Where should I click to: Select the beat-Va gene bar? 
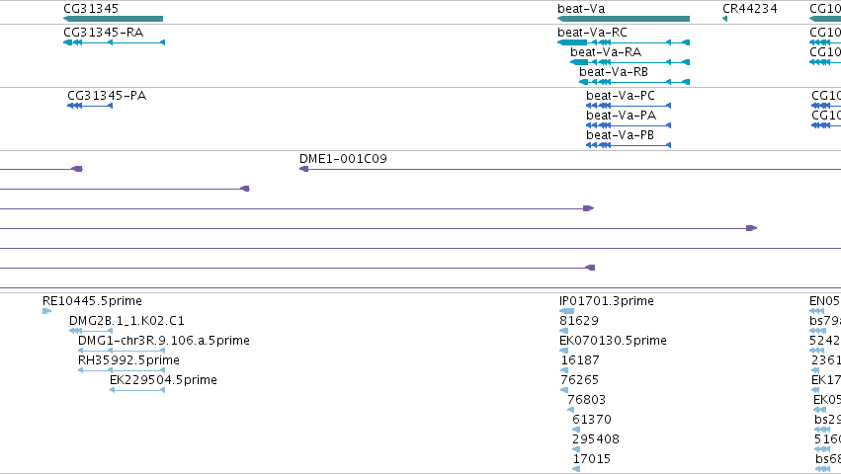pos(624,19)
